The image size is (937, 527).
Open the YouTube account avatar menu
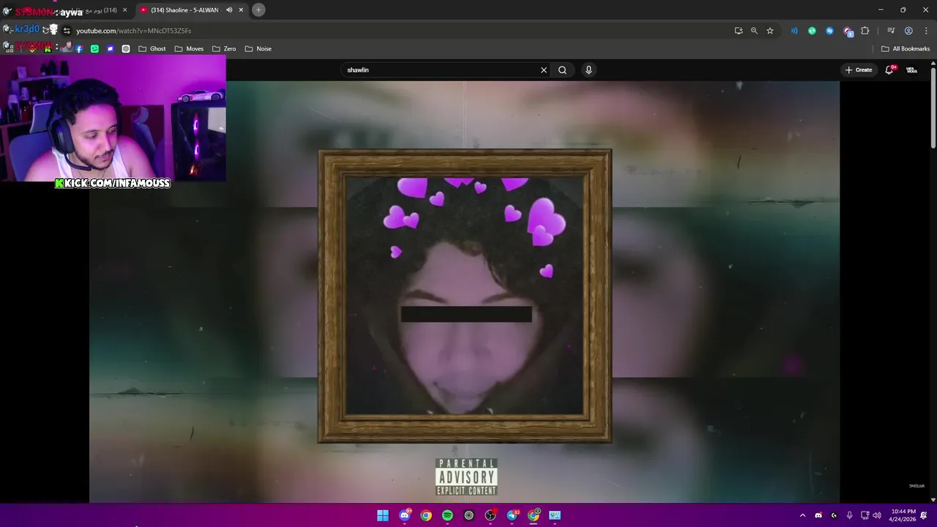pyautogui.click(x=911, y=70)
